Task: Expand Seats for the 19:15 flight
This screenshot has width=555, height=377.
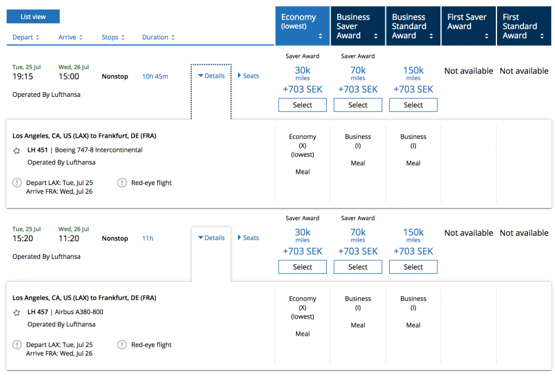Action: pyautogui.click(x=249, y=76)
